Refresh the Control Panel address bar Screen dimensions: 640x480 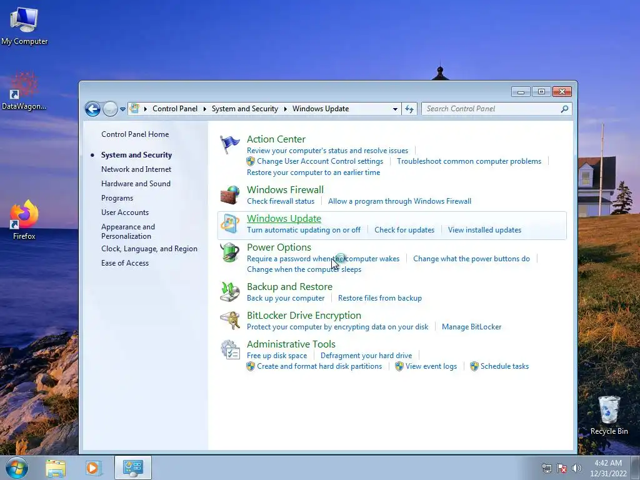pyautogui.click(x=409, y=109)
